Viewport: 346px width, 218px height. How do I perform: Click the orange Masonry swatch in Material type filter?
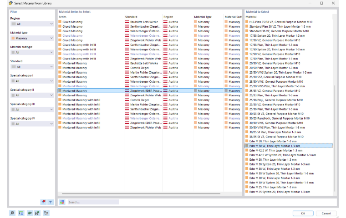pos(13,38)
